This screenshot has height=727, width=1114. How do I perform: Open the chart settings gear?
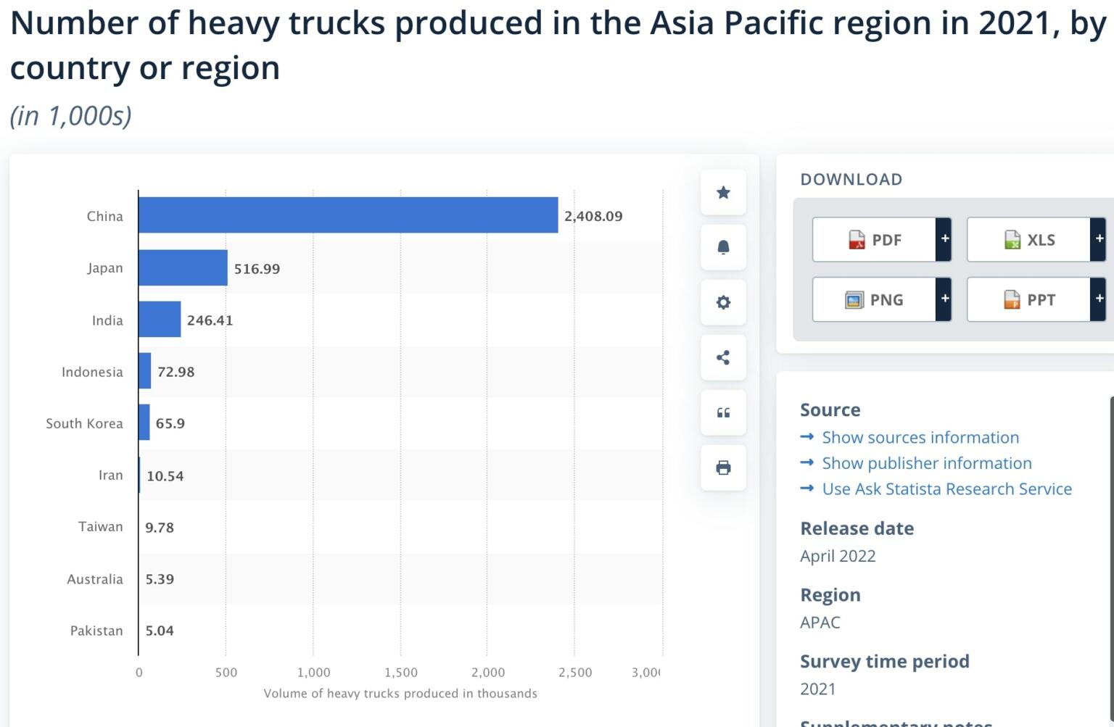click(x=722, y=302)
